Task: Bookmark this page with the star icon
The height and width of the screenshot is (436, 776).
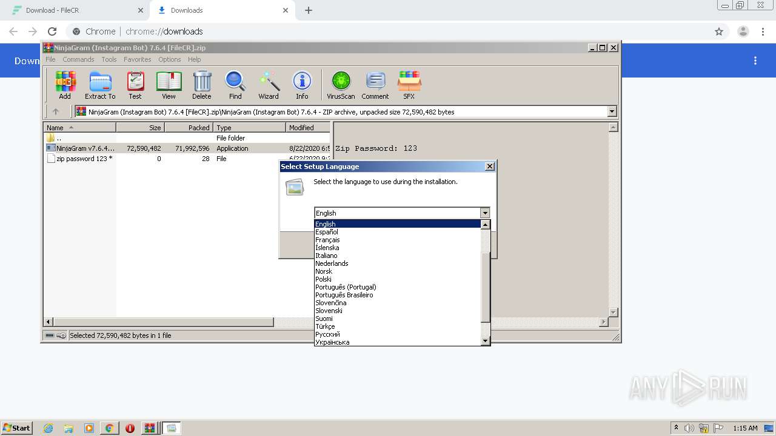Action: click(719, 31)
